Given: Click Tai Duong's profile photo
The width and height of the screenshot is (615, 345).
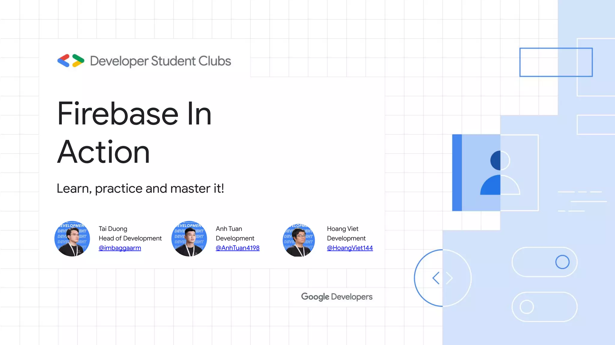Looking at the screenshot, I should [x=72, y=239].
